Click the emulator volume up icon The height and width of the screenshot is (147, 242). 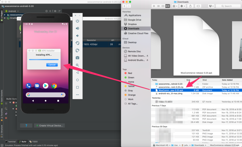point(78,28)
